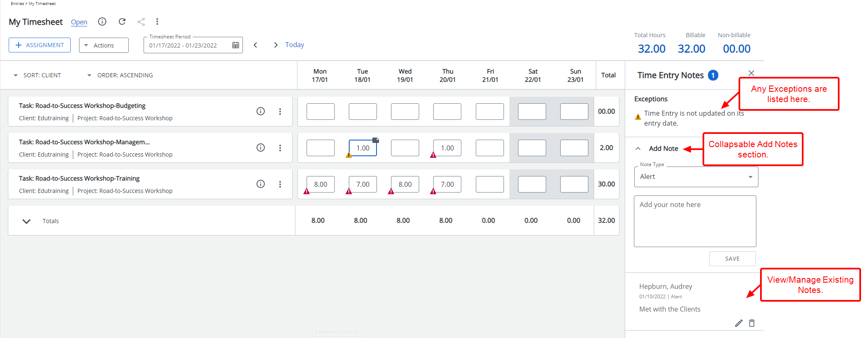Click the Open status link
The width and height of the screenshot is (866, 338).
click(79, 22)
